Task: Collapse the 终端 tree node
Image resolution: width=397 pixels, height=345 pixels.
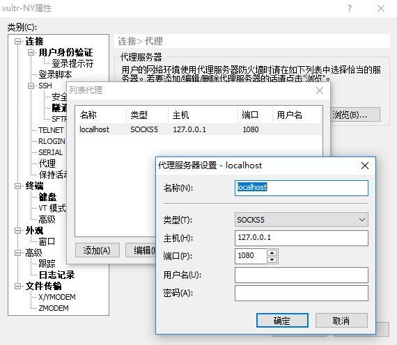Action: (x=17, y=186)
